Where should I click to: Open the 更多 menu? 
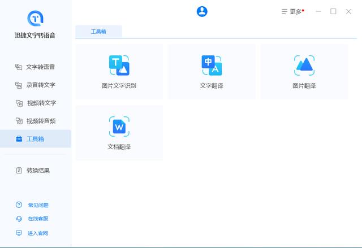pos(293,11)
